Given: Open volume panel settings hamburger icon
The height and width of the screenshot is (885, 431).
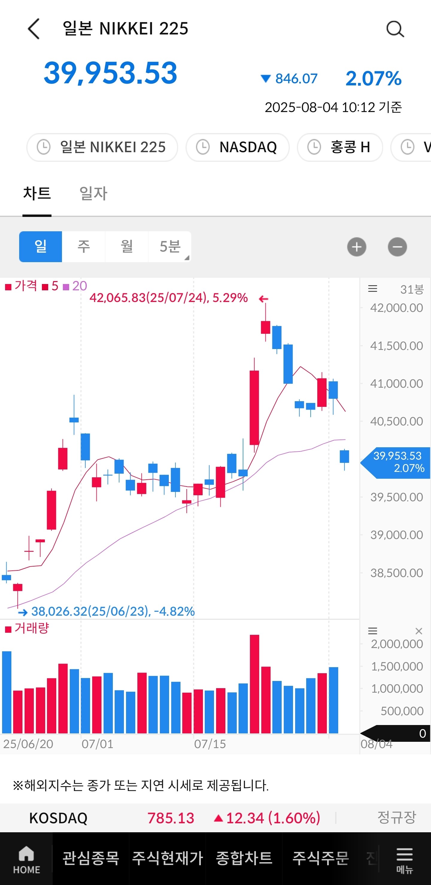Looking at the screenshot, I should 373,631.
